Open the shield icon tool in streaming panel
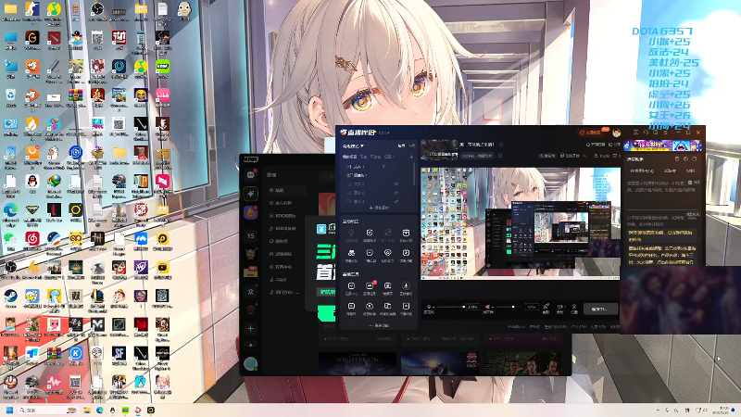Viewport: 741px width, 417px height. click(x=370, y=233)
